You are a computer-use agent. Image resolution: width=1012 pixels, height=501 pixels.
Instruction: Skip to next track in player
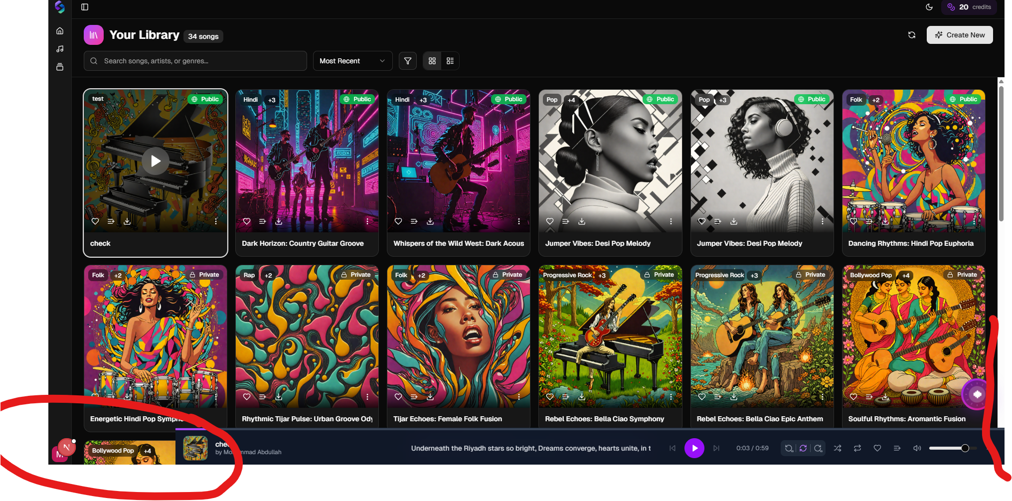coord(716,448)
